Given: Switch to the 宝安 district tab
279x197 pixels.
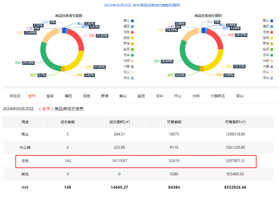Looking at the screenshot, I should click(50, 96).
